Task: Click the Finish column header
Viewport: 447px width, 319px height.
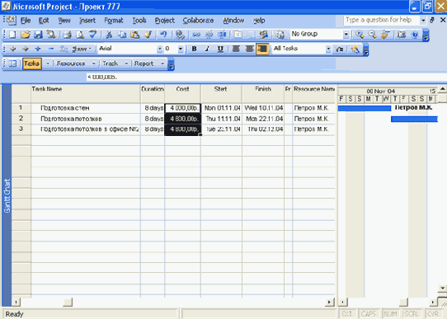Action: pos(263,94)
